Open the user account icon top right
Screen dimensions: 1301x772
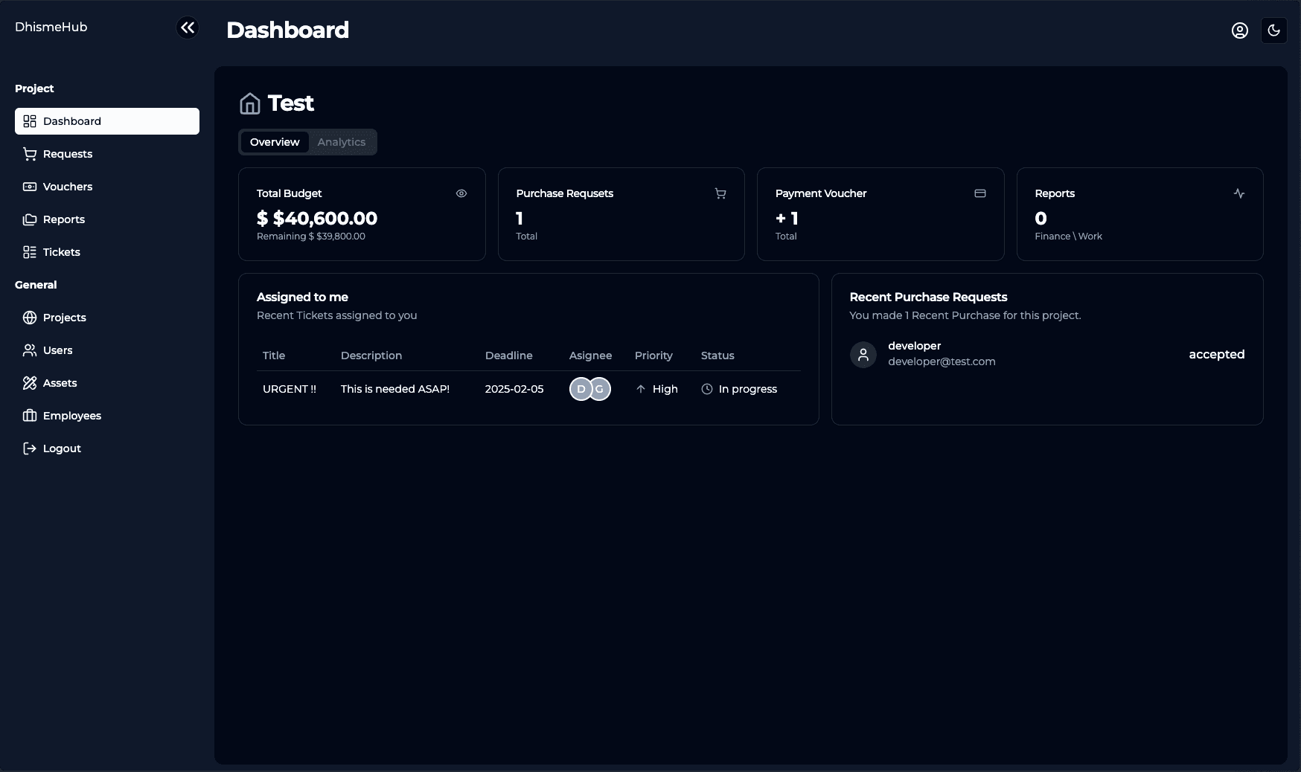[x=1240, y=30]
